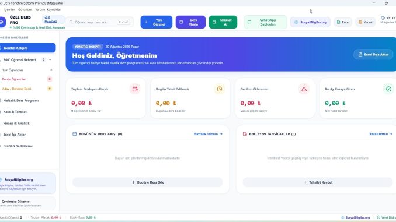Image resolution: width=396 pixels, height=222 pixels.
Task: Click the Çevrimdışı Güvence sidebar card
Action: [28, 203]
